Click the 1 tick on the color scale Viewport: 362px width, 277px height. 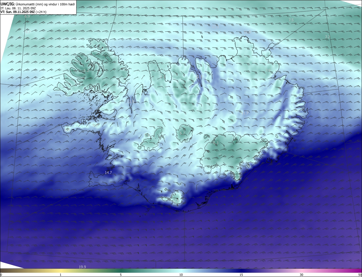(61, 275)
